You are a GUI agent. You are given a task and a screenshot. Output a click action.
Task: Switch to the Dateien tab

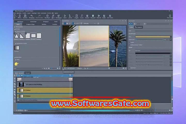tap(56, 22)
